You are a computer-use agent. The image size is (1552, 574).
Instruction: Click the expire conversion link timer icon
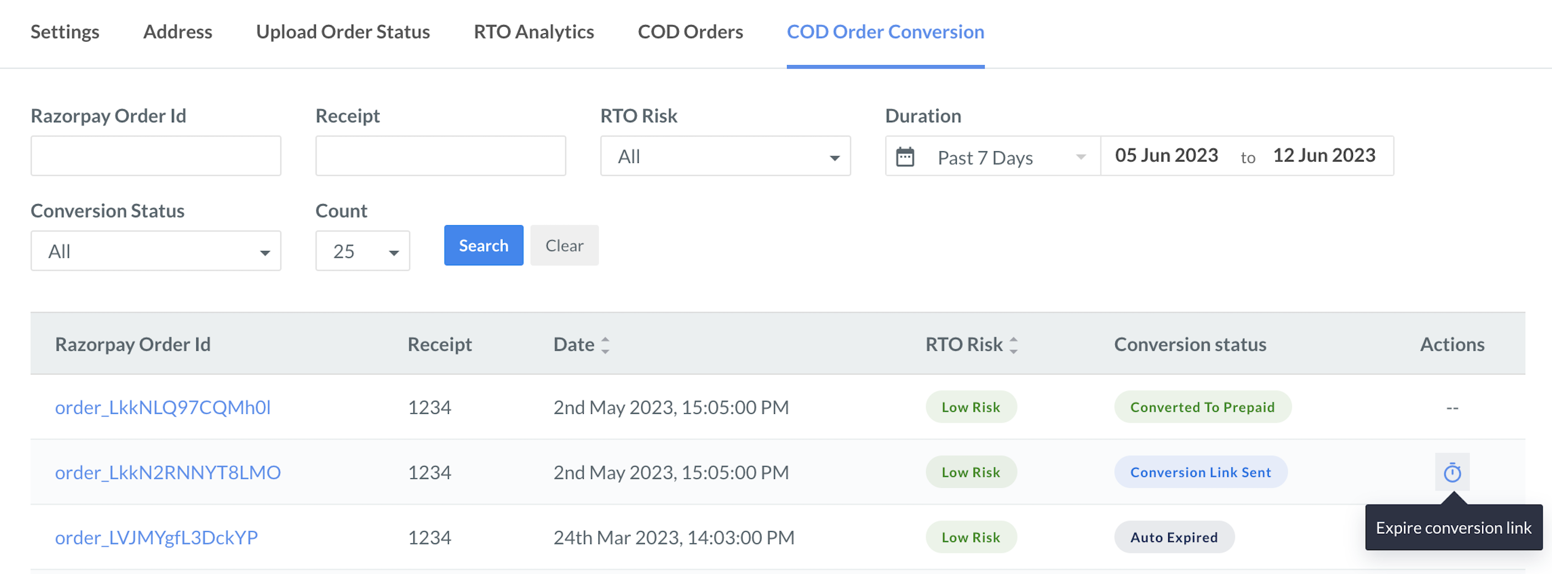click(x=1452, y=472)
